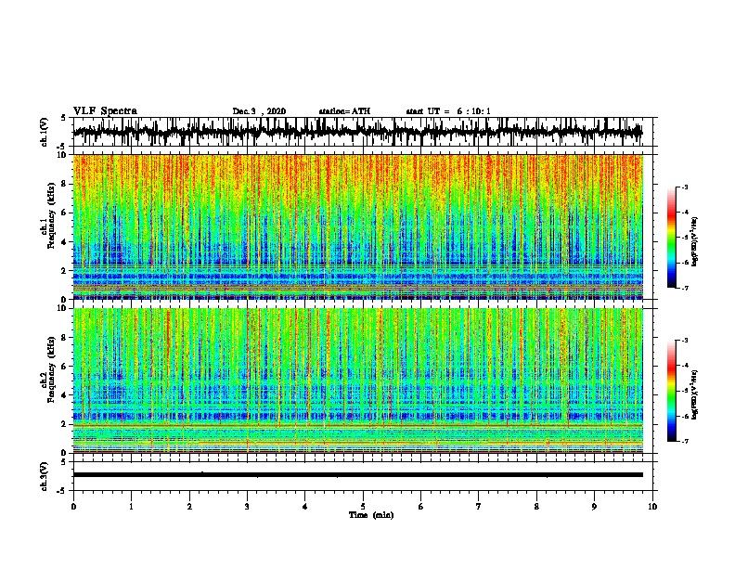The height and width of the screenshot is (568, 735).
Task: Click the ch.2 colorbar log(PSD) unit label
Action: pos(695,394)
